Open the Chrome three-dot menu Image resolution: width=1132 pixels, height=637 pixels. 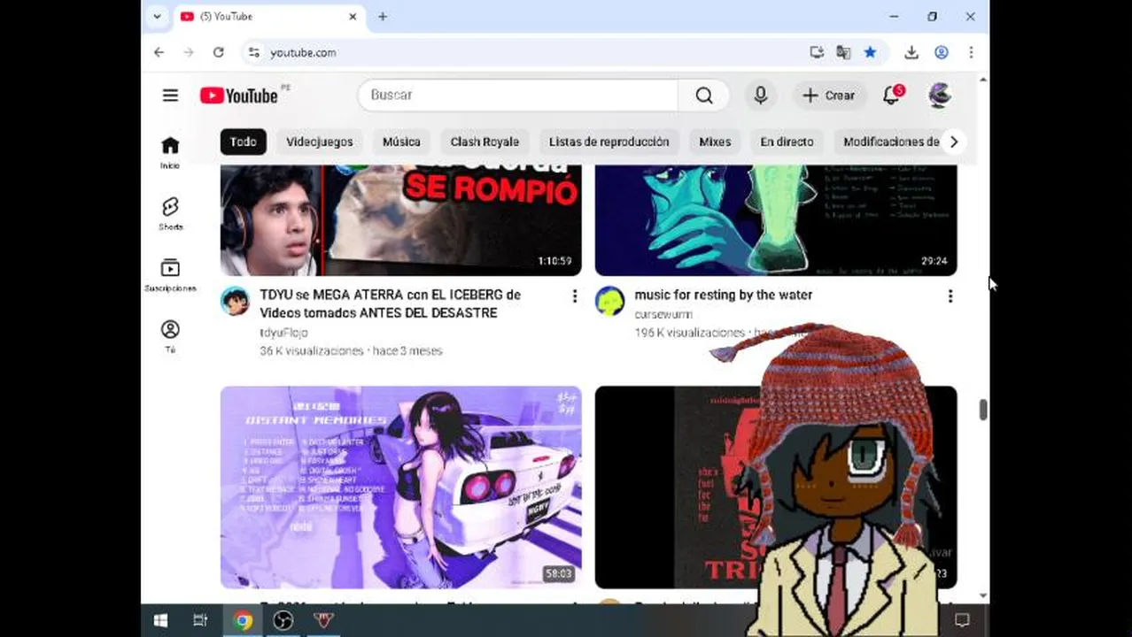[x=971, y=52]
